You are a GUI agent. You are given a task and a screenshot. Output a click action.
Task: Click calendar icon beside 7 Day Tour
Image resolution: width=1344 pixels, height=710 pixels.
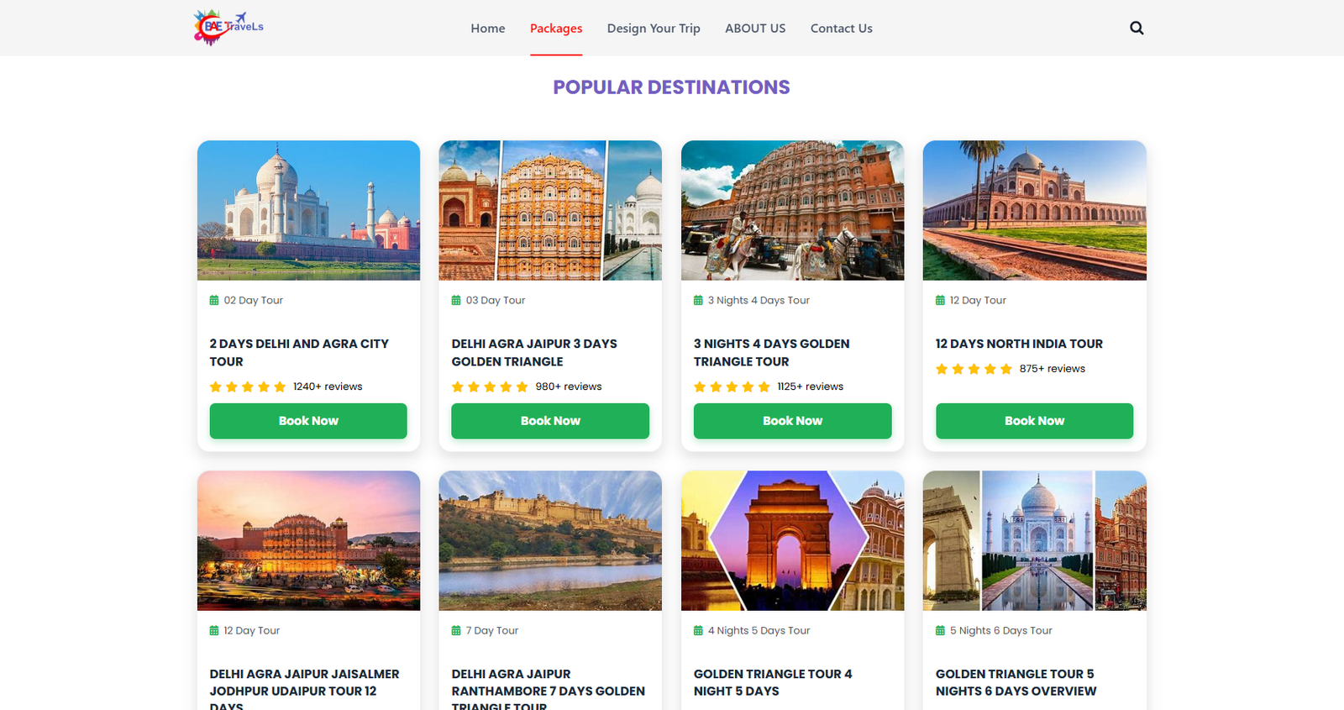[456, 630]
